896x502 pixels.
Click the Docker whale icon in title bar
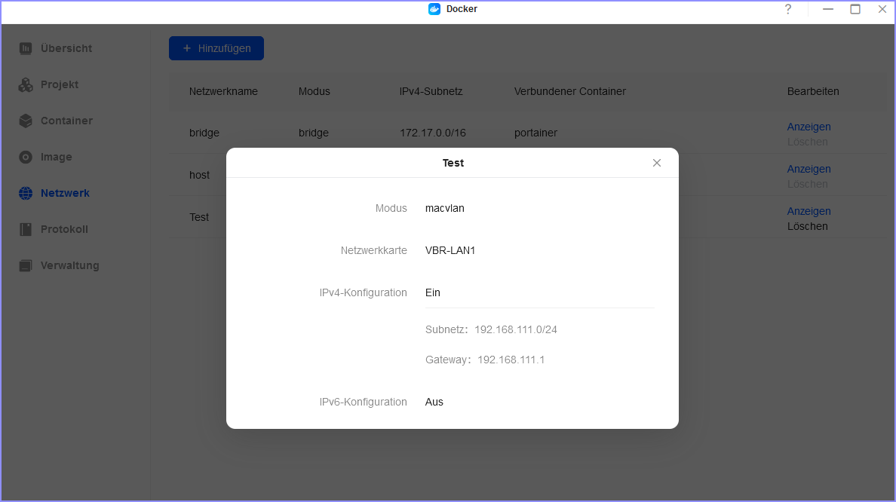coord(434,9)
